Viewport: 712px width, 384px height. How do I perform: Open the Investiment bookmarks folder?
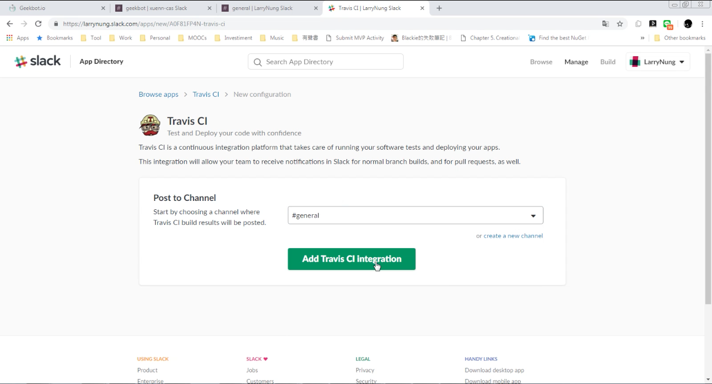click(233, 38)
